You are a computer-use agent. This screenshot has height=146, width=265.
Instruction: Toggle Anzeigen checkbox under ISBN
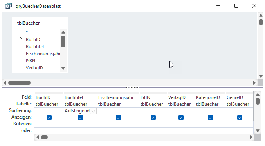153,117
